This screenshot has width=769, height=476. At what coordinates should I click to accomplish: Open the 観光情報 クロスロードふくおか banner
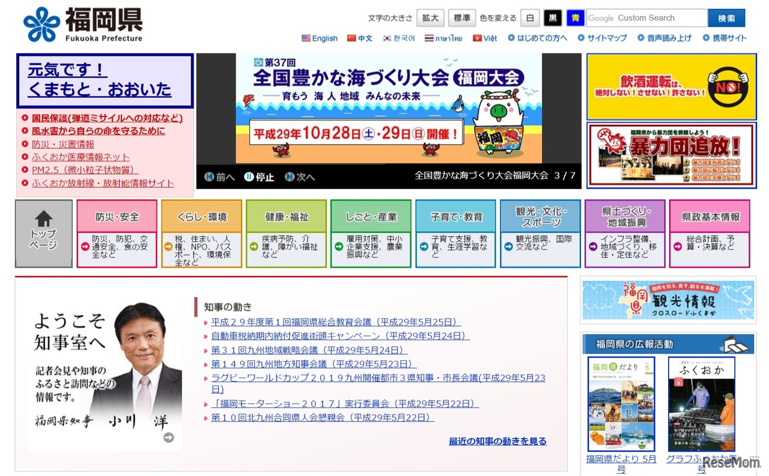tap(668, 300)
